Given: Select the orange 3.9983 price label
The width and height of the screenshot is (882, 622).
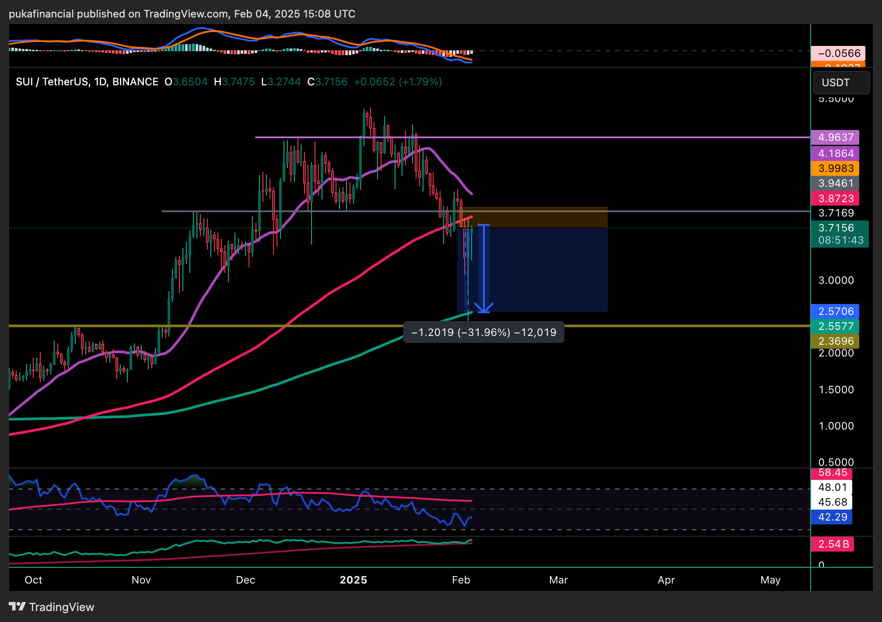Looking at the screenshot, I should click(x=835, y=168).
